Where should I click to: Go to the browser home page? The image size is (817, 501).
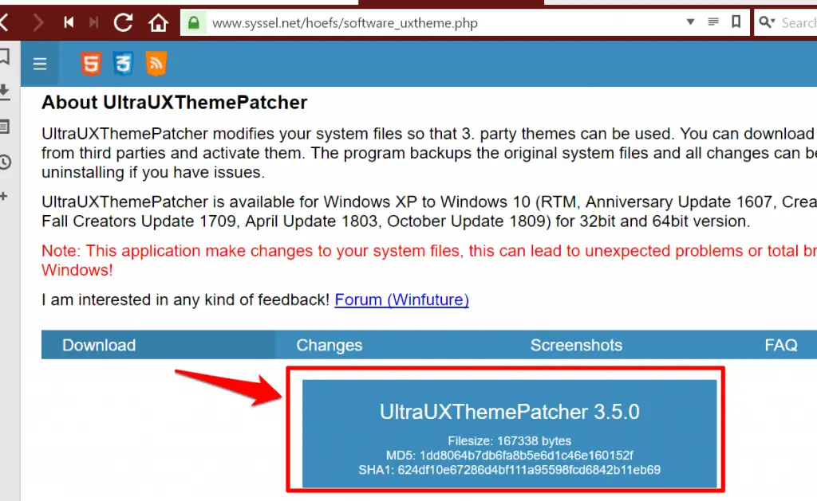pyautogui.click(x=159, y=23)
